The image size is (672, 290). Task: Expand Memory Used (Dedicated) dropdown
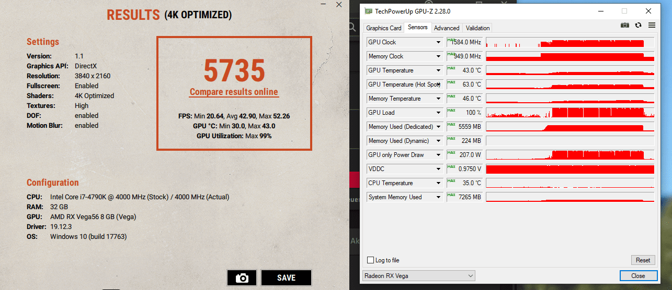point(439,127)
